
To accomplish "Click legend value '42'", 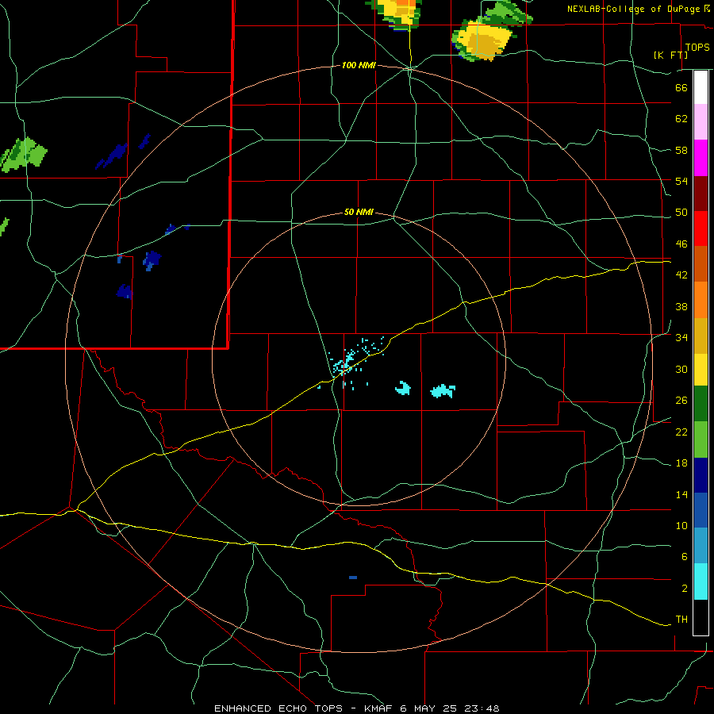I will (x=681, y=275).
